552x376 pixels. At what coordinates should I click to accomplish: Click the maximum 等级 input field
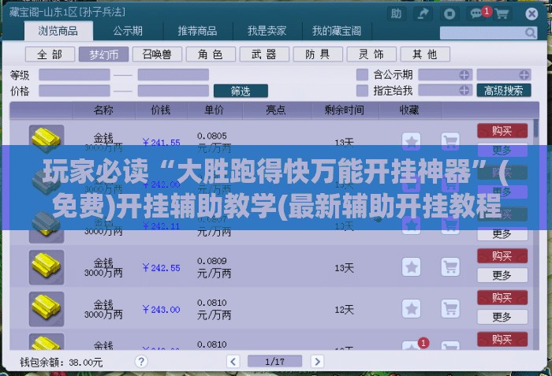(173, 75)
